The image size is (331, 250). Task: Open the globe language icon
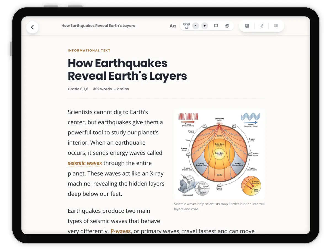[x=227, y=26]
